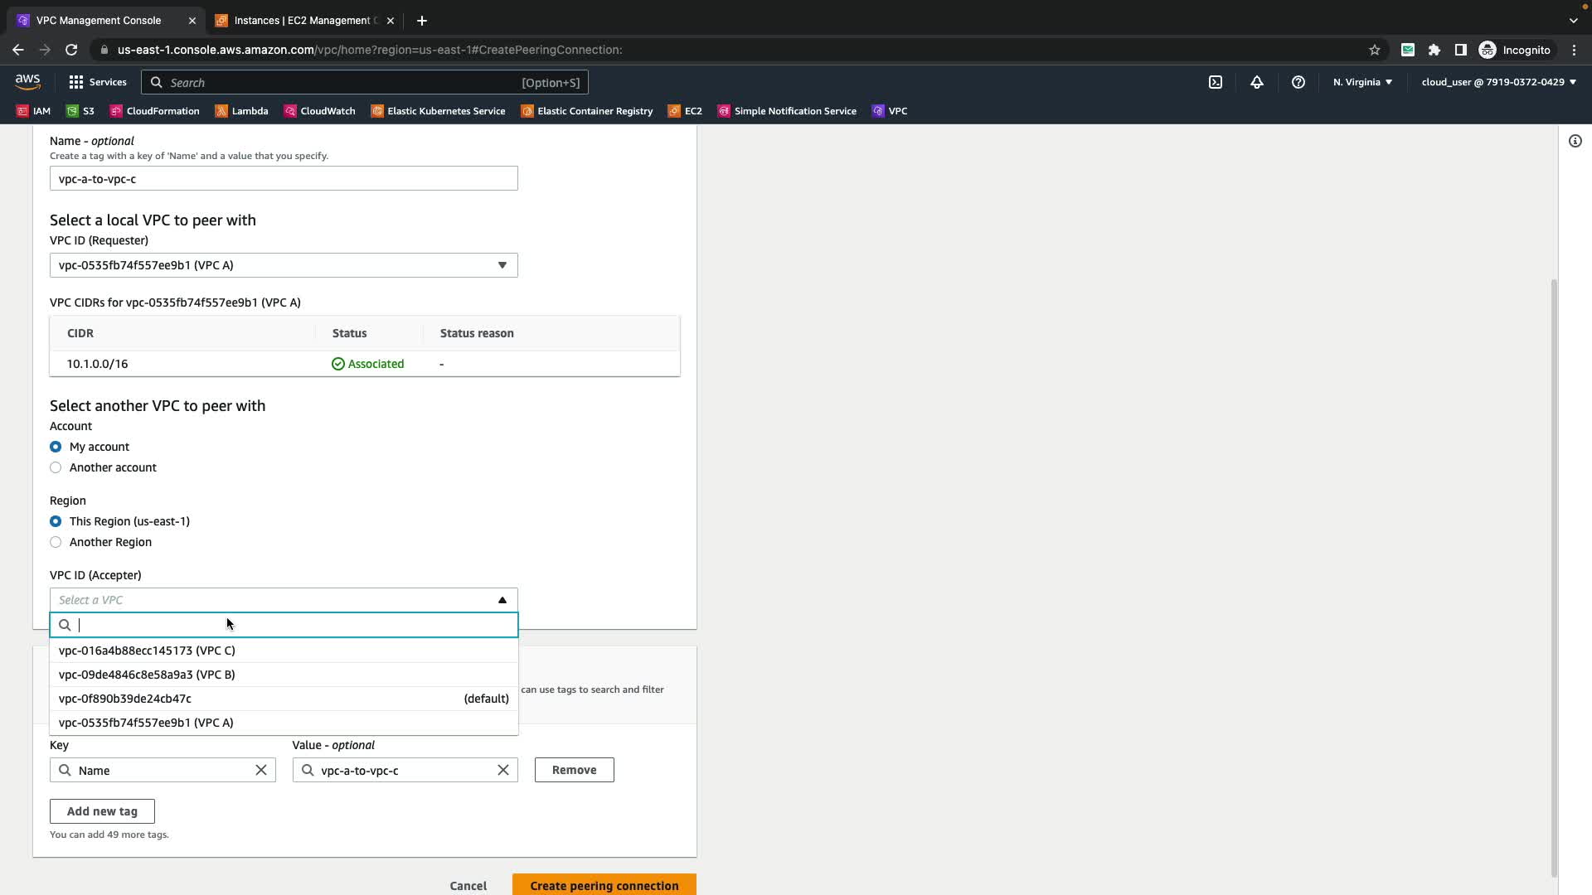Click the peering connection Name input field
The height and width of the screenshot is (895, 1592).
coord(284,178)
